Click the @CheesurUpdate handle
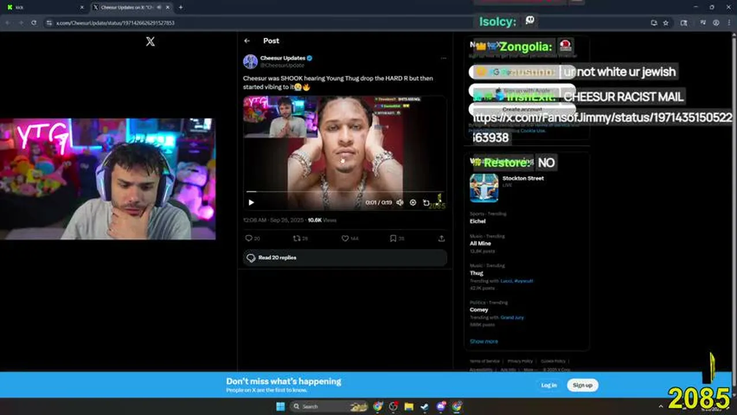 282,65
